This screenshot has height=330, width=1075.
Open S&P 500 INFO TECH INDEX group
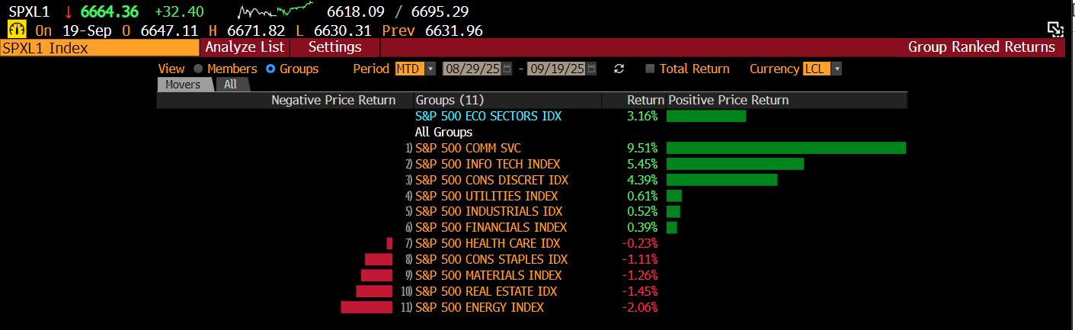(488, 164)
